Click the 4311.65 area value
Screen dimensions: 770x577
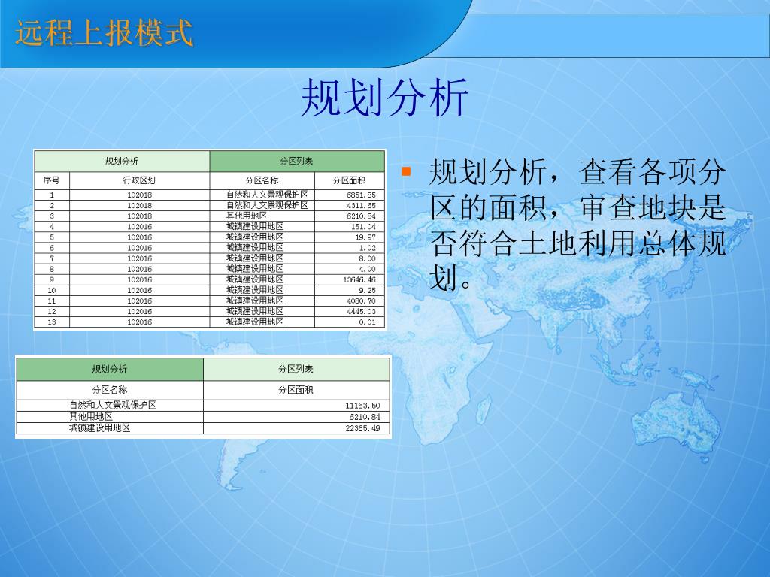pyautogui.click(x=361, y=206)
